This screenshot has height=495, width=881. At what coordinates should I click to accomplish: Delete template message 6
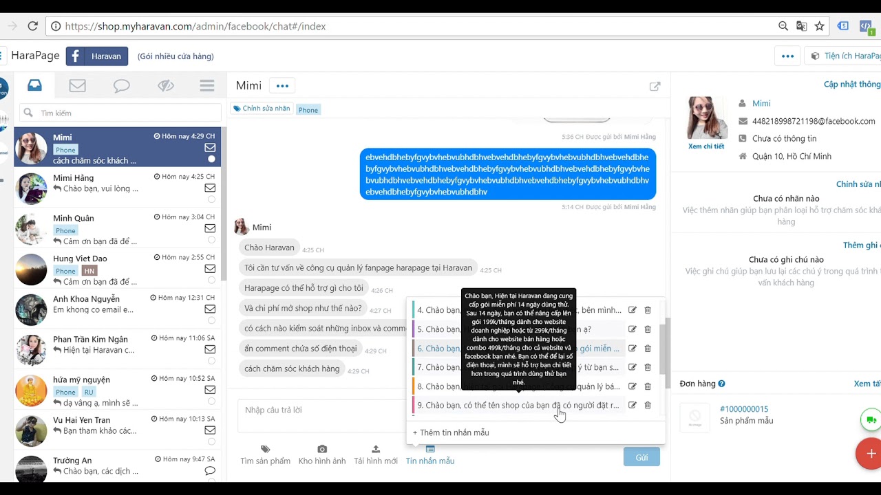click(648, 349)
